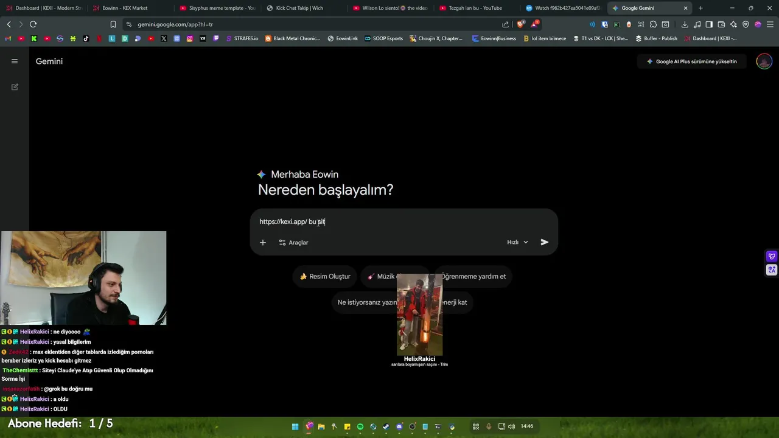Open the Eowinn|Business bookmark
Image resolution: width=779 pixels, height=438 pixels.
[494, 38]
